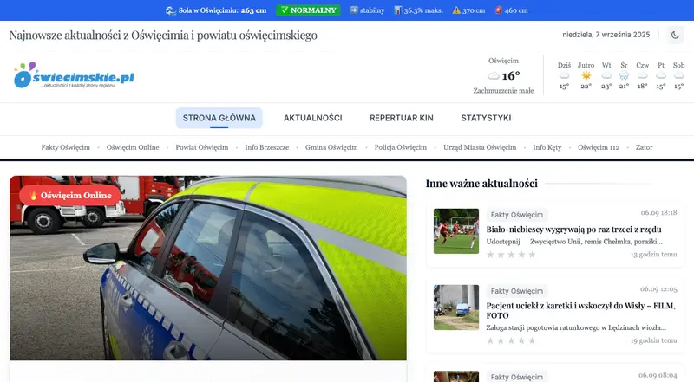This screenshot has width=694, height=382.
Task: Click the 36.3% maks. gauge icon
Action: tap(398, 10)
